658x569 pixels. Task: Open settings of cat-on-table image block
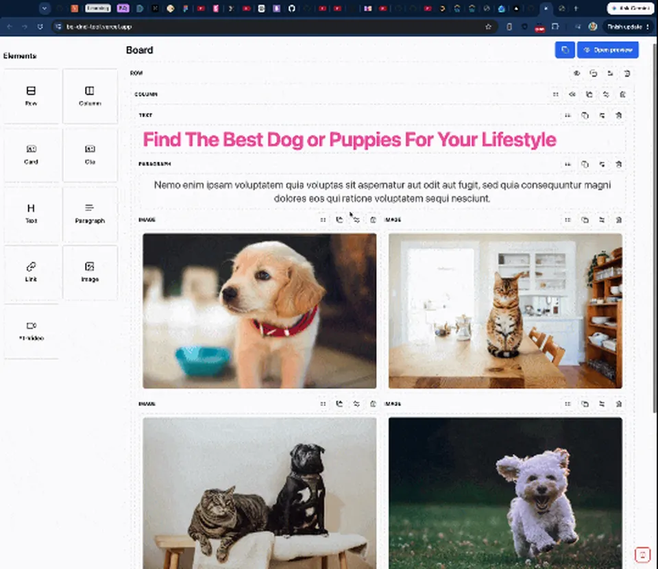click(602, 220)
